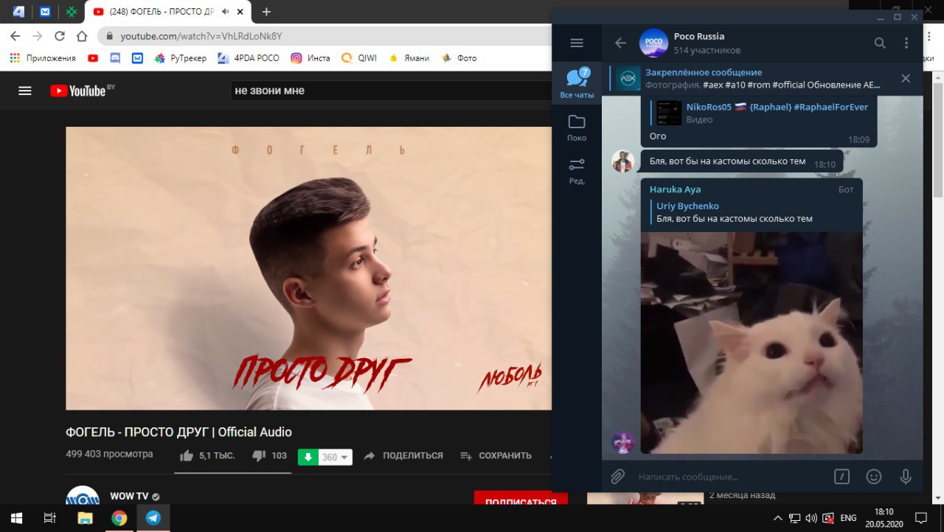Open the 360 quality dropdown

point(336,457)
